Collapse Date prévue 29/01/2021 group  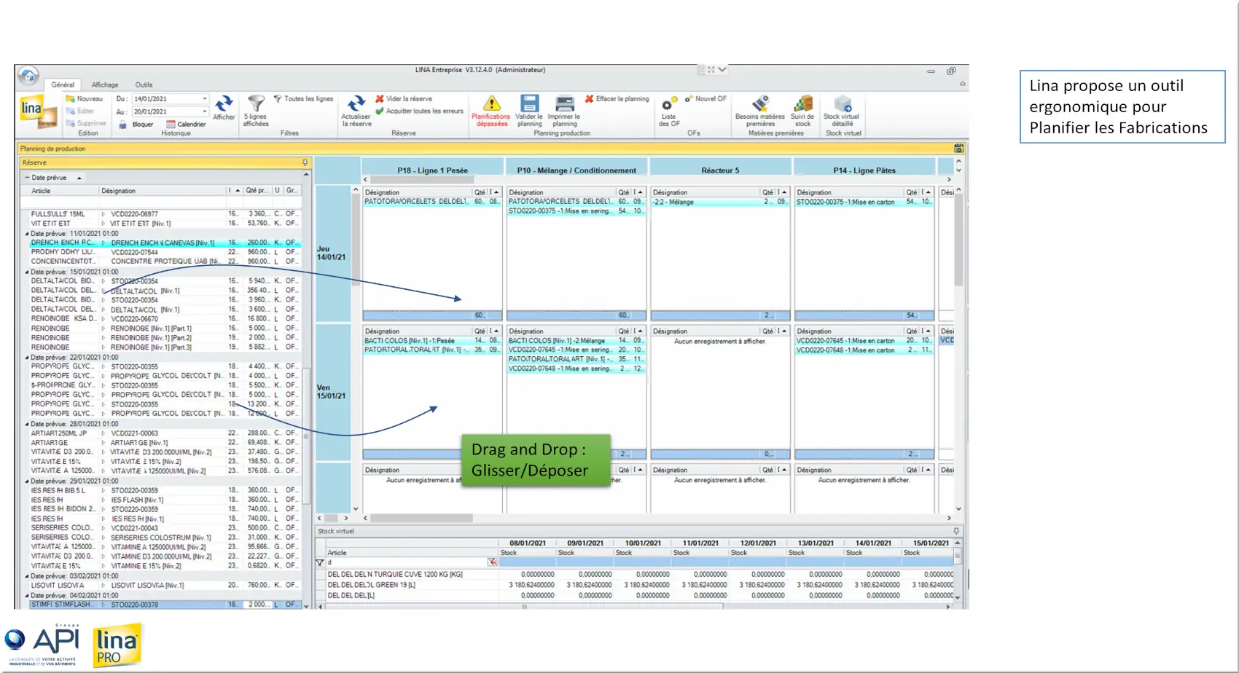click(x=28, y=481)
